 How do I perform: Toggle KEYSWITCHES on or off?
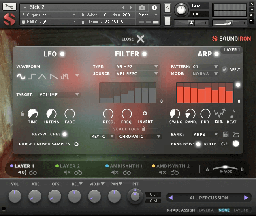click(65, 134)
